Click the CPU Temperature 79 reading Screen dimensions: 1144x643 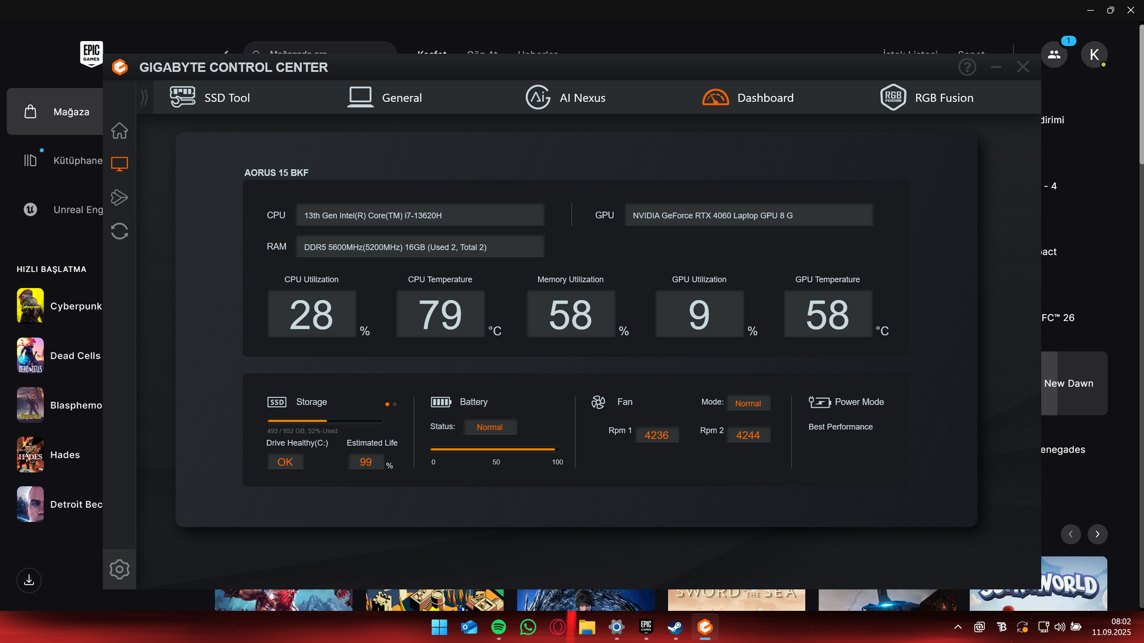440,314
